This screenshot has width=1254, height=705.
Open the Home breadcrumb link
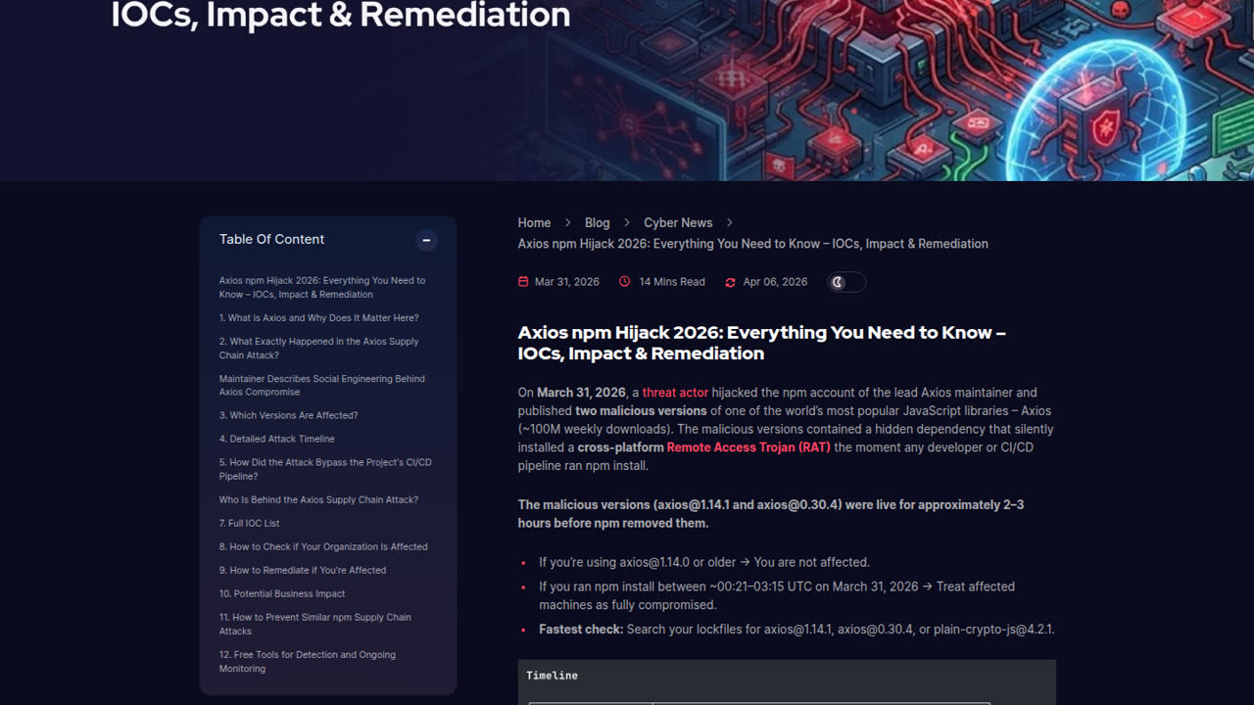tap(534, 223)
